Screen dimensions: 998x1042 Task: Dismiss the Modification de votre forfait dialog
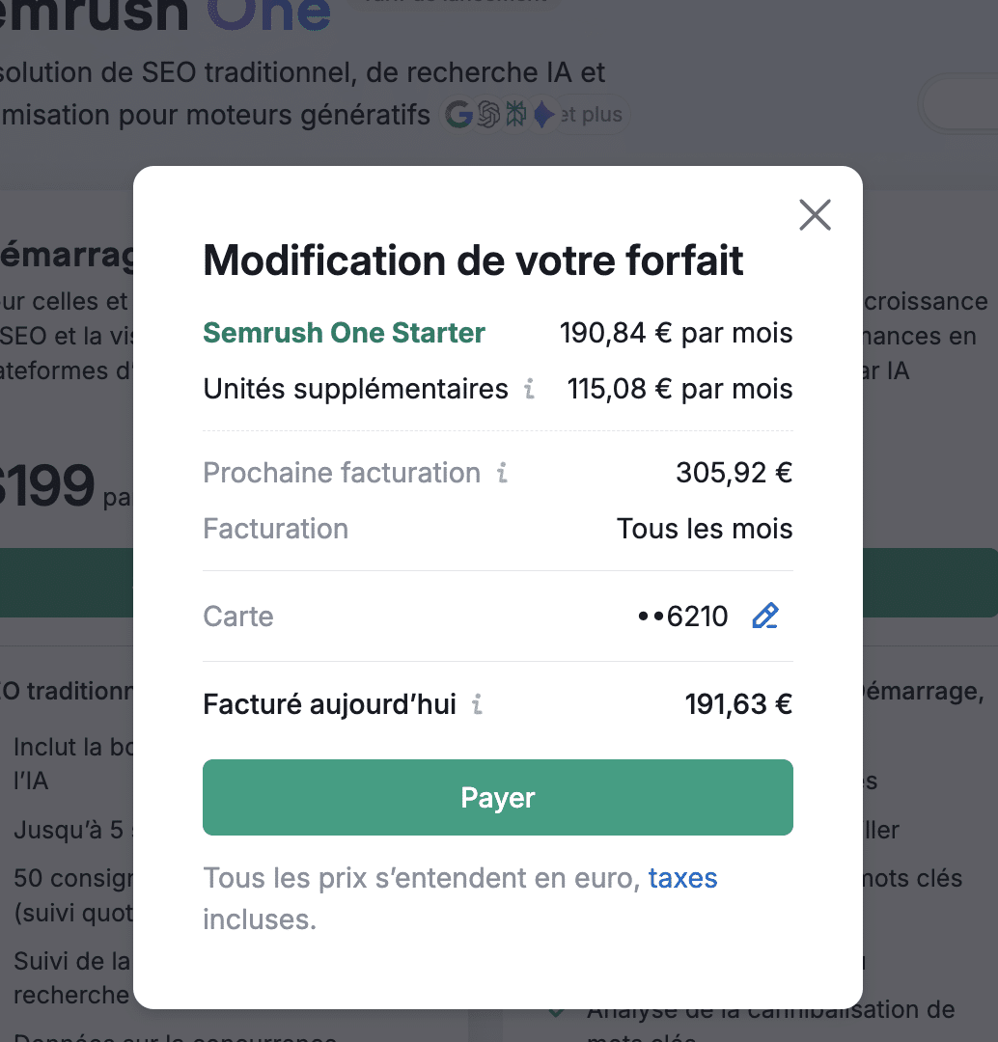tap(815, 215)
